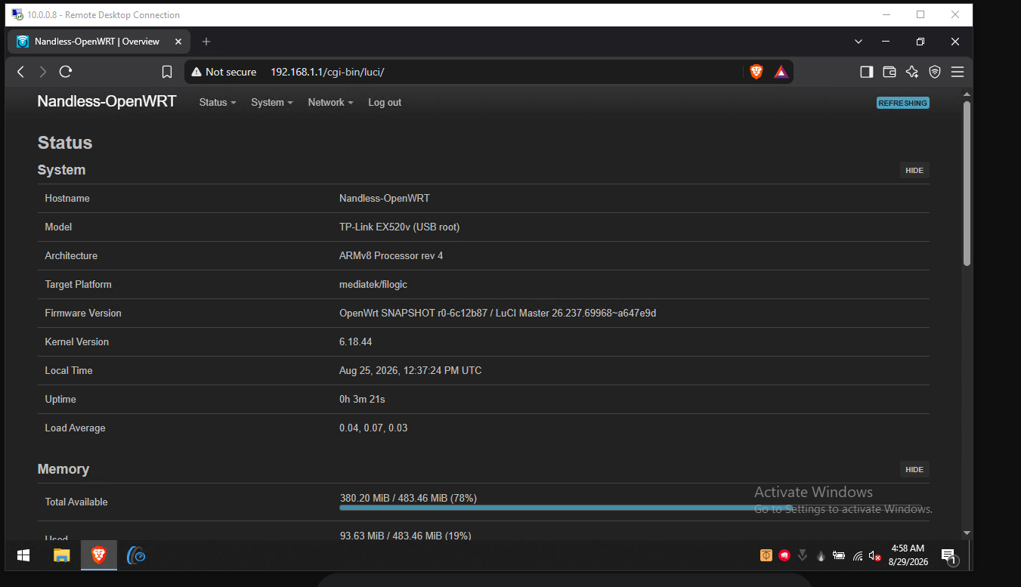Hide the System section
This screenshot has height=587, width=1021.
click(x=914, y=170)
